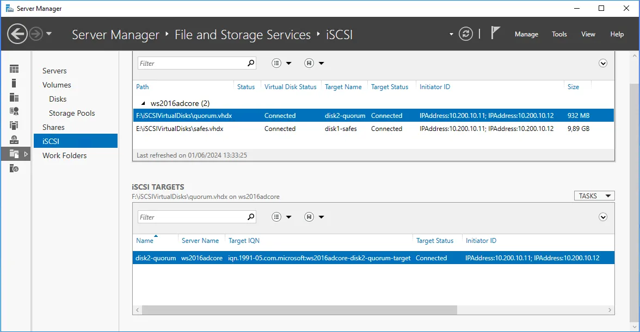640x332 pixels.
Task: Click the refresh icon in header
Action: point(466,34)
